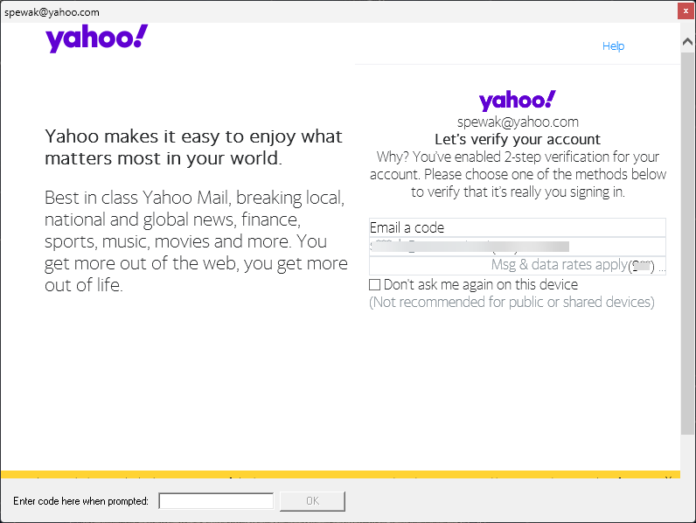Image resolution: width=696 pixels, height=523 pixels.
Task: Close the dialog with the red X
Action: coord(686,11)
